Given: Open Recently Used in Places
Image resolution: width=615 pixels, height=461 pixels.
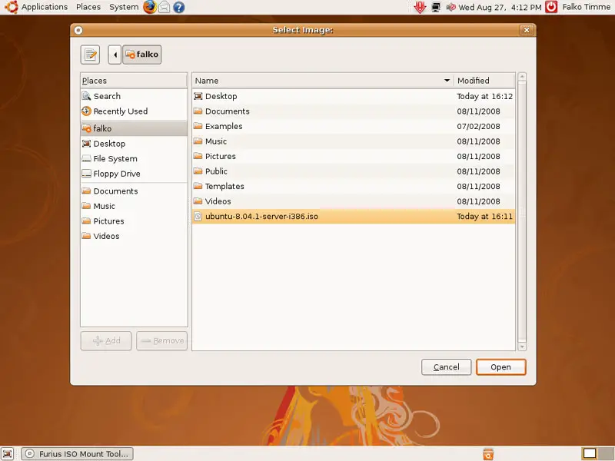Looking at the screenshot, I should pyautogui.click(x=134, y=111).
